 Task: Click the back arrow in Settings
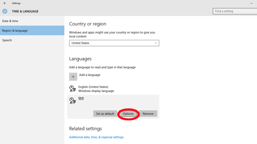pos(5,3)
